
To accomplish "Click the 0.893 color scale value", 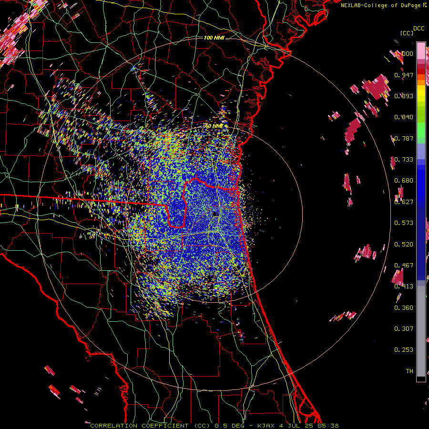I will (x=404, y=96).
